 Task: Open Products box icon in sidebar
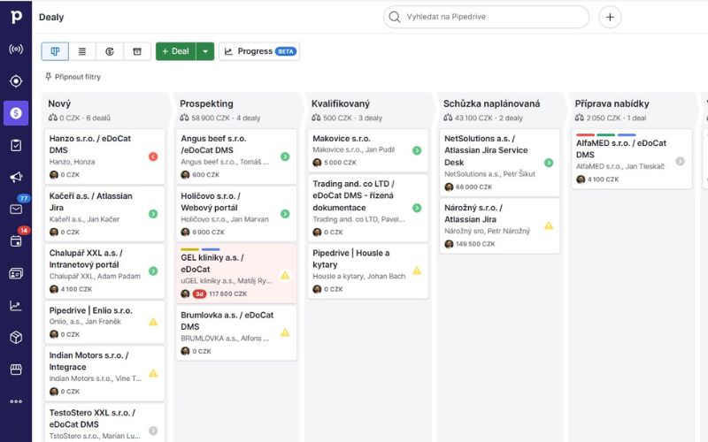[16, 338]
